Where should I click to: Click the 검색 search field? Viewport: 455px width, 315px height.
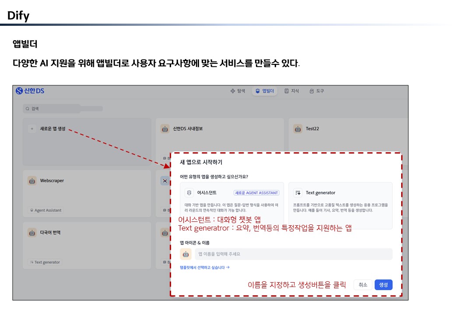point(52,108)
